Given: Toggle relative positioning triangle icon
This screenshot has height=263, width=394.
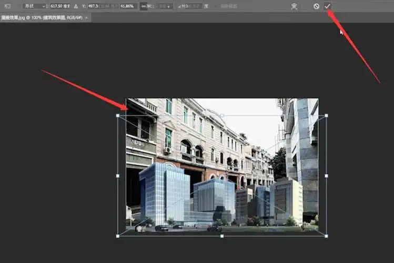Looking at the screenshot, I should click(x=75, y=6).
